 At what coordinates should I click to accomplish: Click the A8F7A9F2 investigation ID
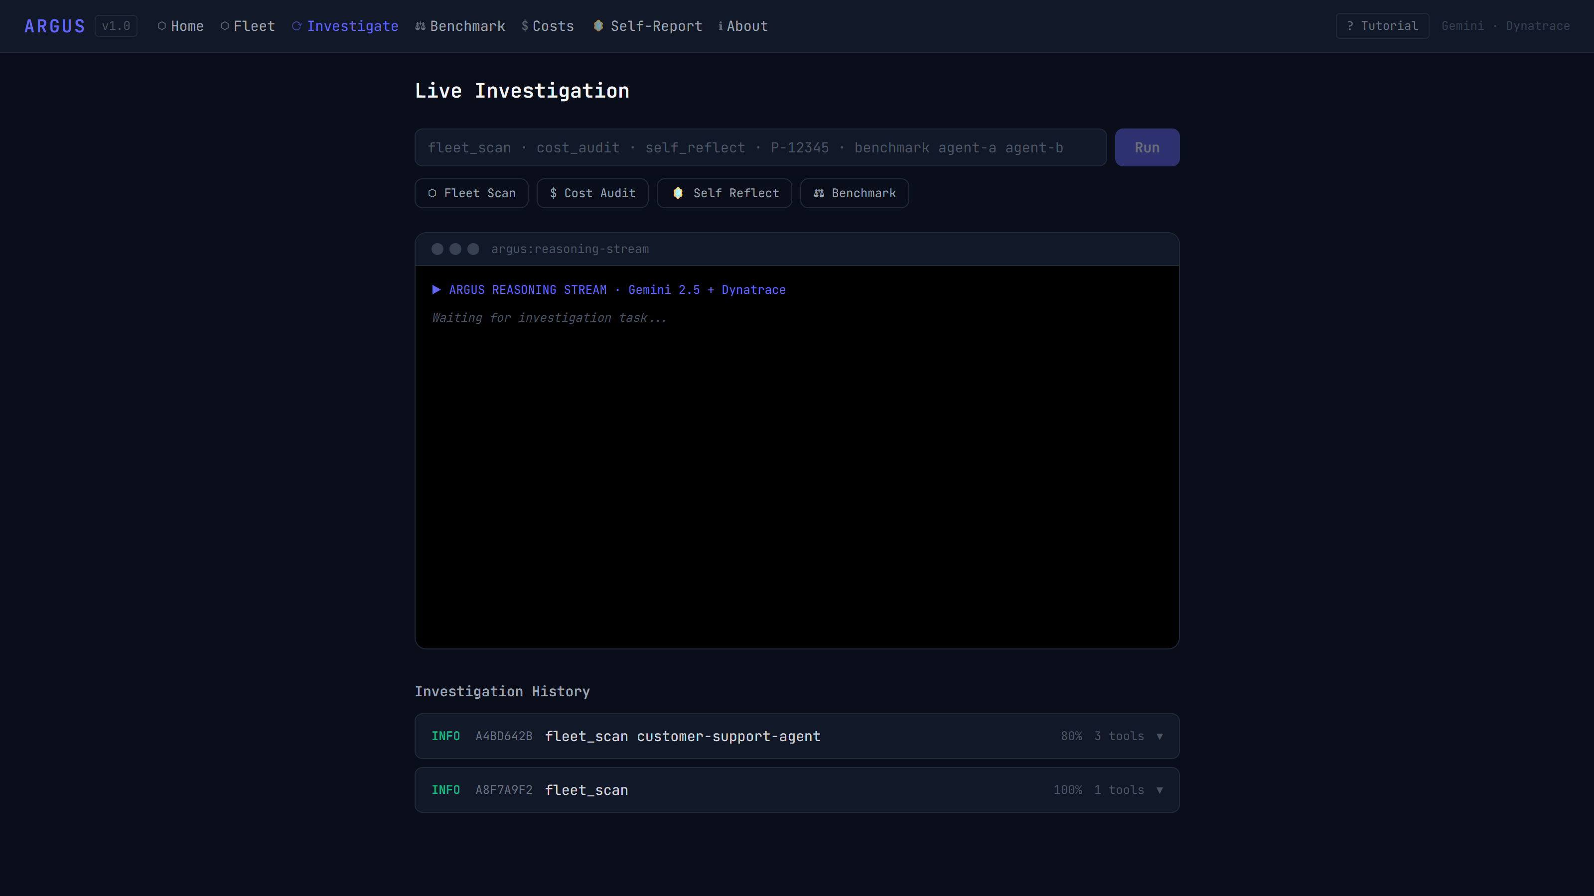click(x=504, y=789)
